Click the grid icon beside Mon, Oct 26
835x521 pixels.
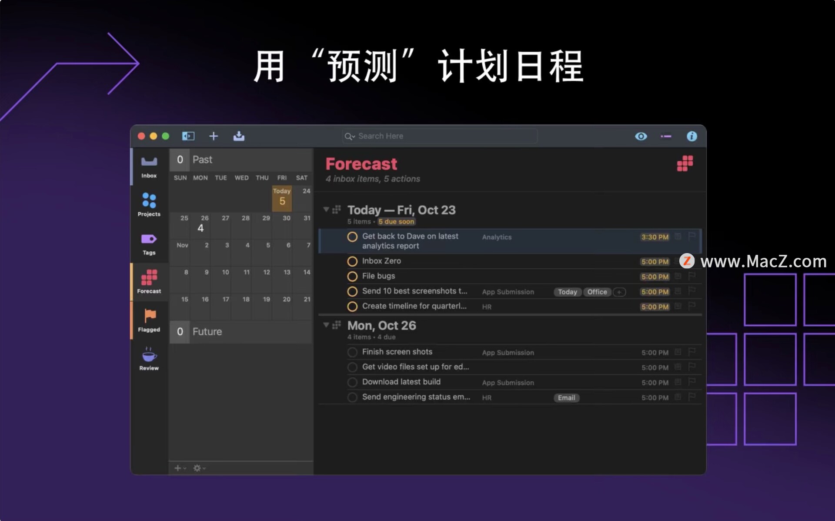[x=336, y=325]
